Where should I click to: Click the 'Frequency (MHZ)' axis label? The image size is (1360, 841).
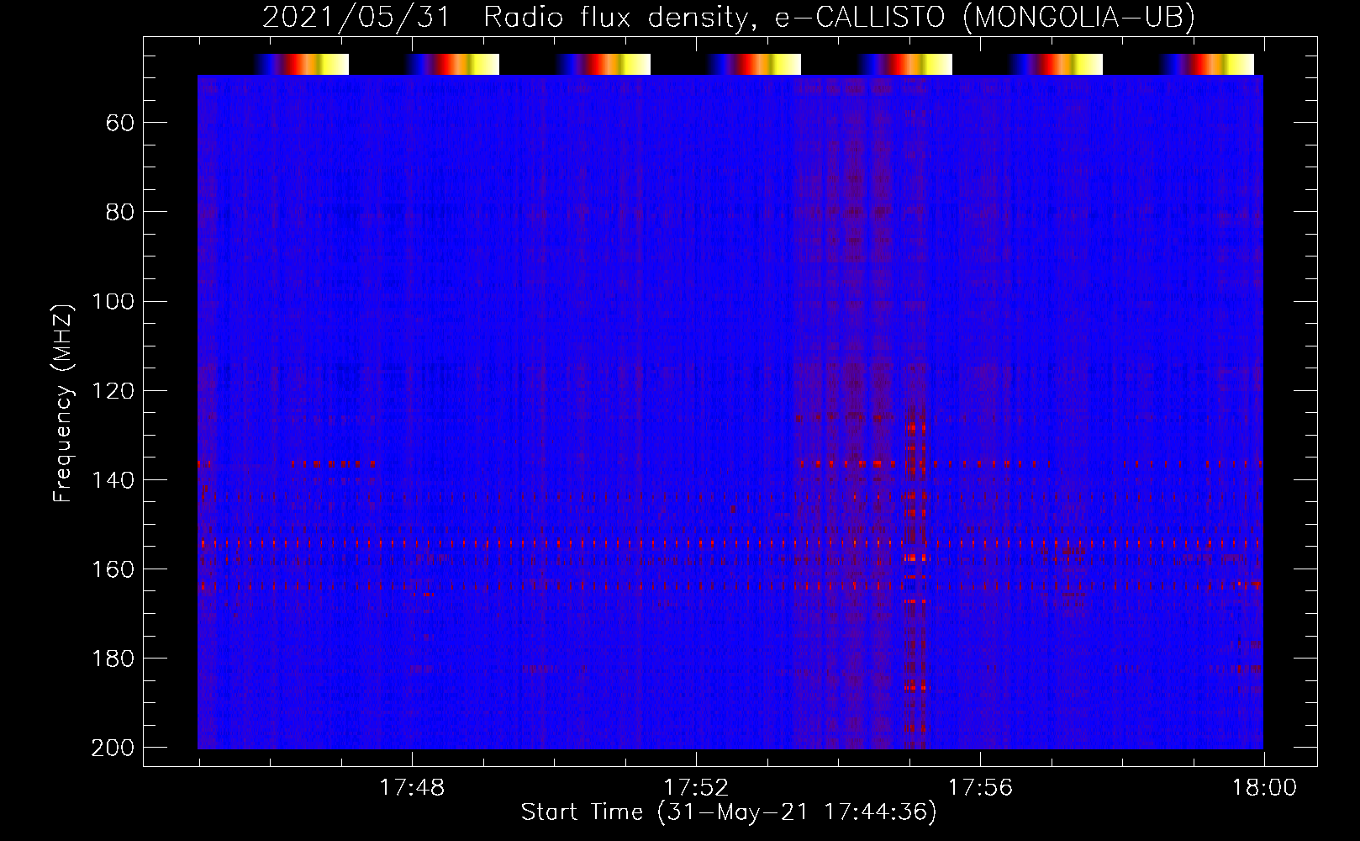point(63,403)
